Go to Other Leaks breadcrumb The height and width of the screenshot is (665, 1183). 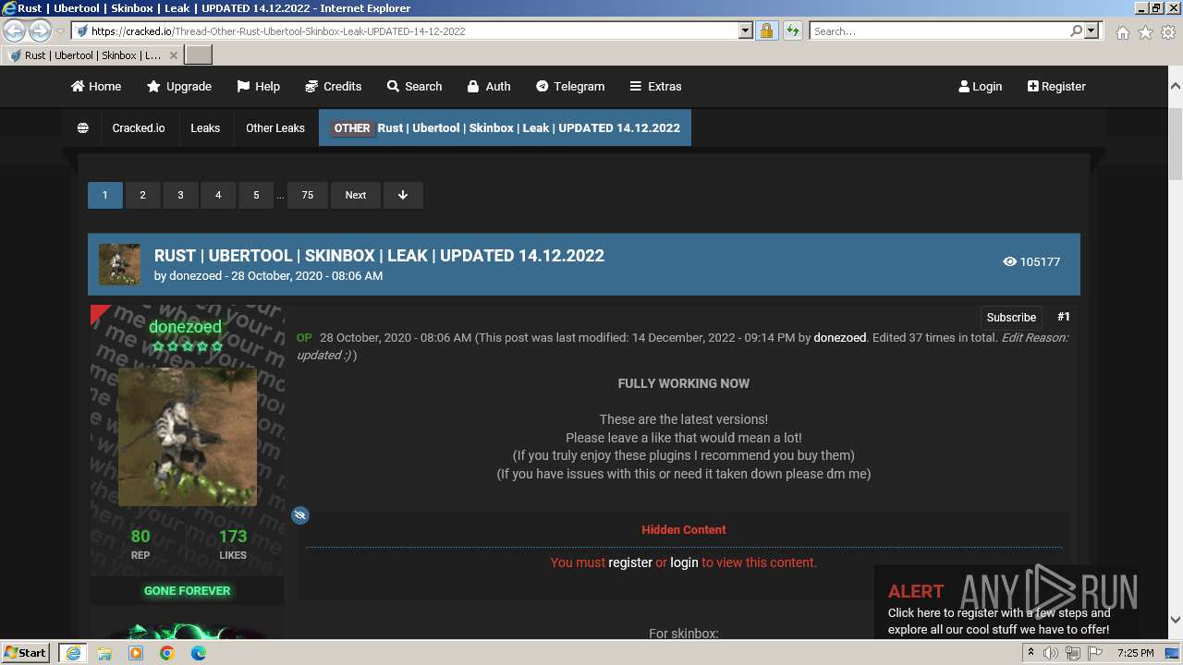275,127
